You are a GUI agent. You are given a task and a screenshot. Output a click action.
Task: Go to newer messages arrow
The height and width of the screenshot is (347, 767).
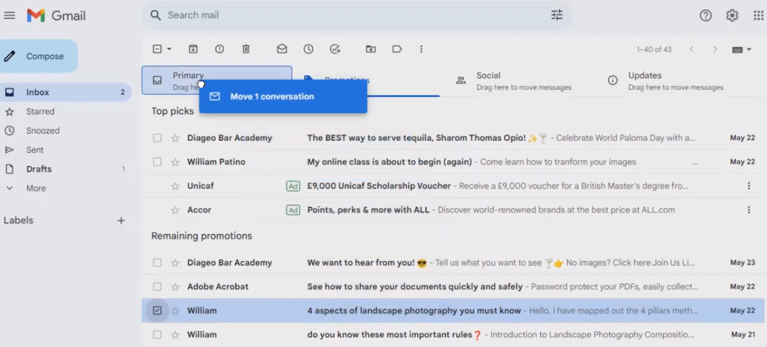tap(691, 49)
